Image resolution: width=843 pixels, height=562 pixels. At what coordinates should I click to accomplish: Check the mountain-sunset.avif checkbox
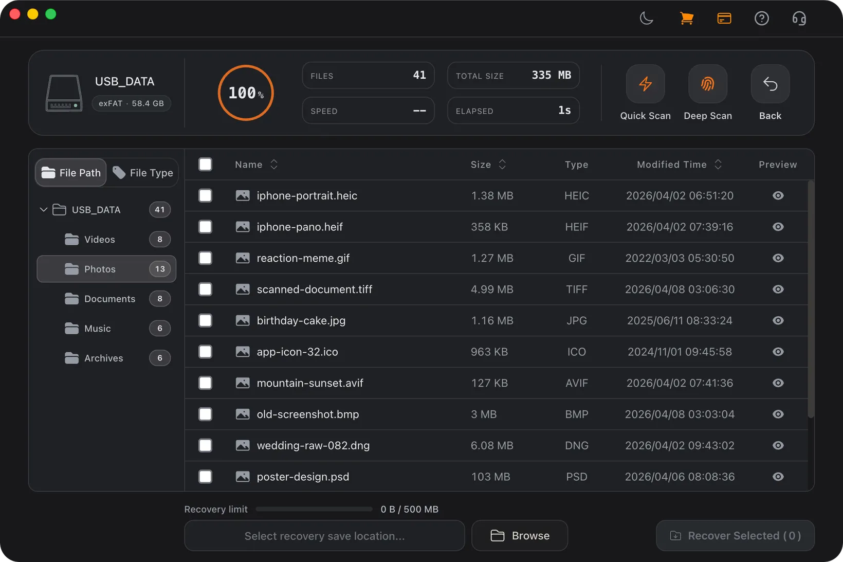tap(205, 383)
